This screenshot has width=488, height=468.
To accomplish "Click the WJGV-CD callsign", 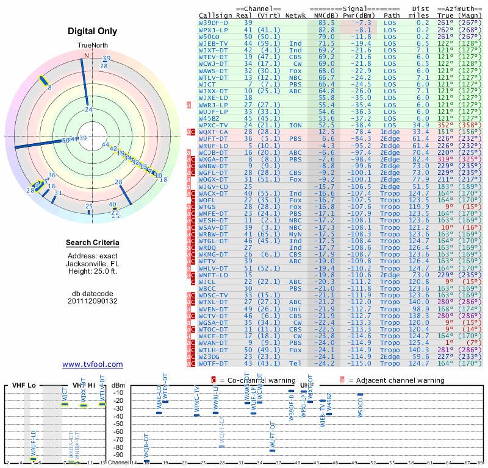I will (213, 187).
